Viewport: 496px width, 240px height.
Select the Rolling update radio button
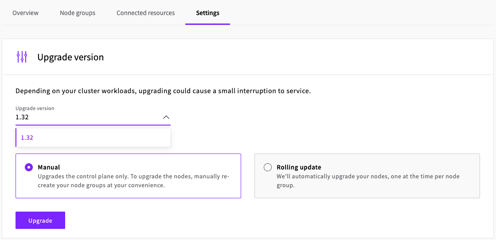point(268,167)
